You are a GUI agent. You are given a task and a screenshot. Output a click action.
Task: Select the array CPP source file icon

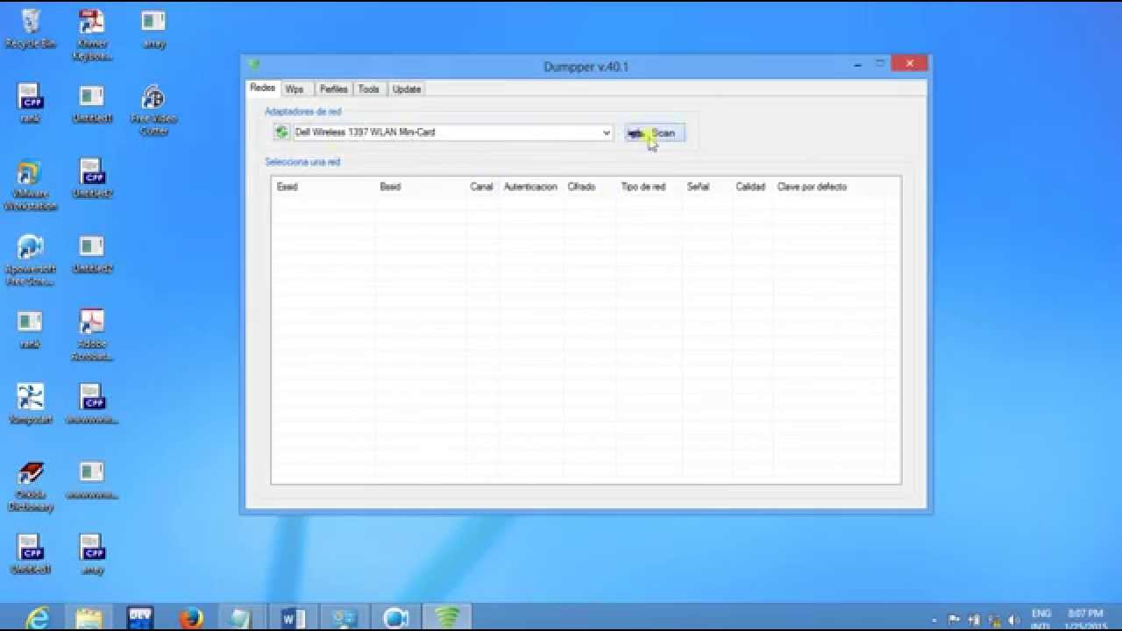tap(92, 555)
